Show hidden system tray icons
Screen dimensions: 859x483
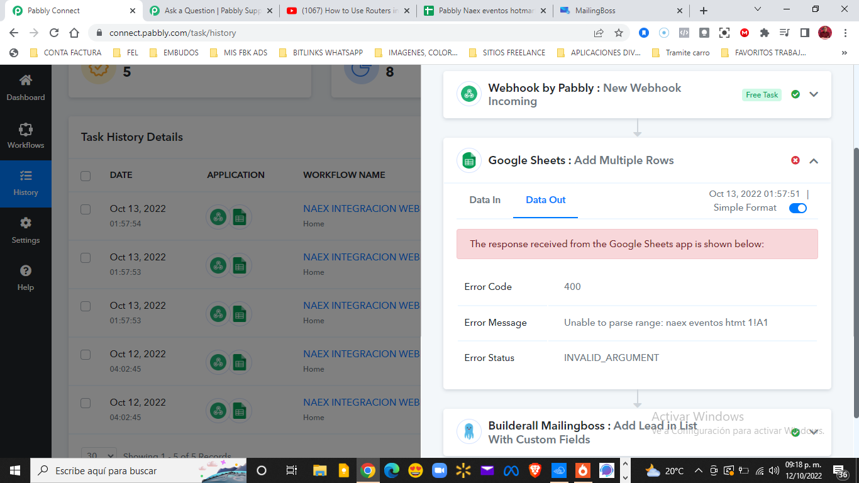coord(698,470)
